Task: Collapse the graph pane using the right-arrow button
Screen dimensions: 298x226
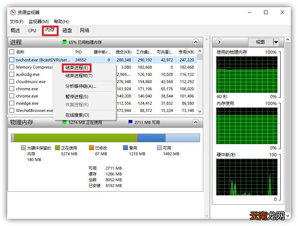Action: (x=219, y=42)
